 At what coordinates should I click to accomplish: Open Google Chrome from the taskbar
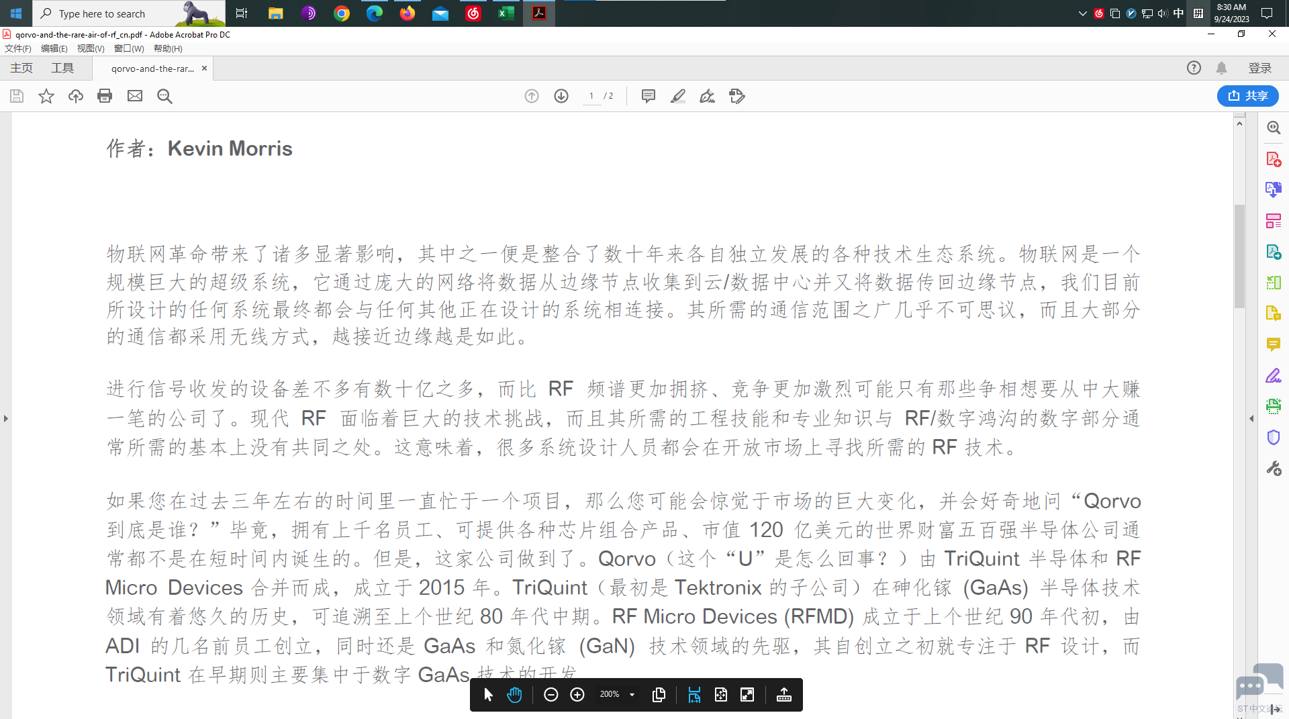tap(342, 13)
